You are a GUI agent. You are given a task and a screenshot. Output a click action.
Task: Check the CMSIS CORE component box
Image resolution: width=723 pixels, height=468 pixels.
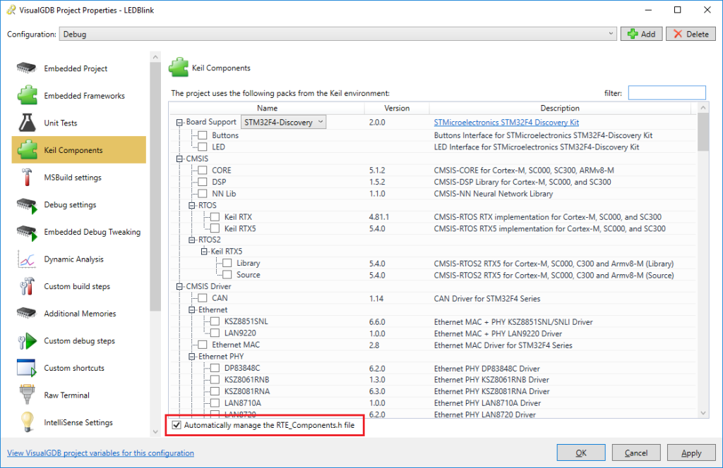point(203,171)
